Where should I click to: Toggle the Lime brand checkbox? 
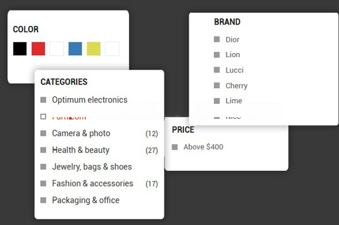[217, 101]
